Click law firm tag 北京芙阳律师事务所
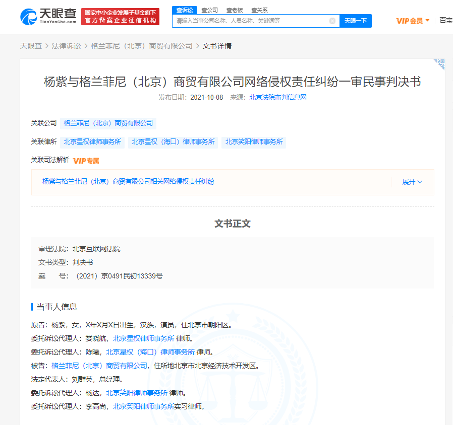453x425 pixels. point(254,142)
